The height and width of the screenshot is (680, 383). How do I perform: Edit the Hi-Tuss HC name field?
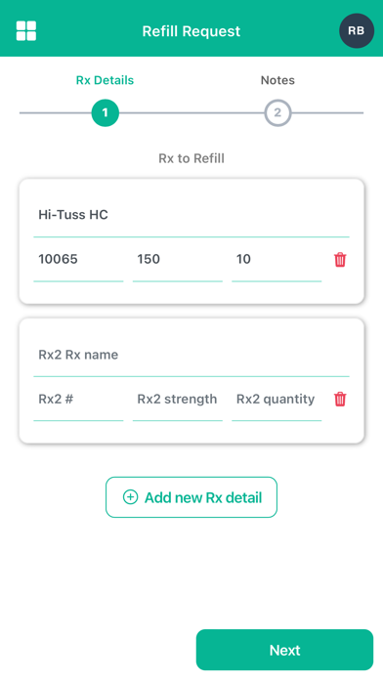(191, 215)
